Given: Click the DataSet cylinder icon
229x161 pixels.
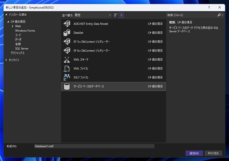Looking at the screenshot, I should [x=67, y=33].
